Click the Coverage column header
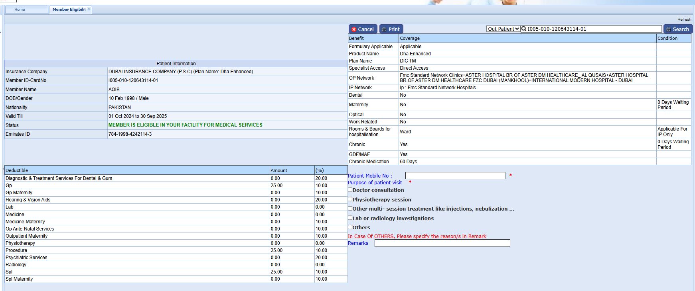 pos(410,38)
